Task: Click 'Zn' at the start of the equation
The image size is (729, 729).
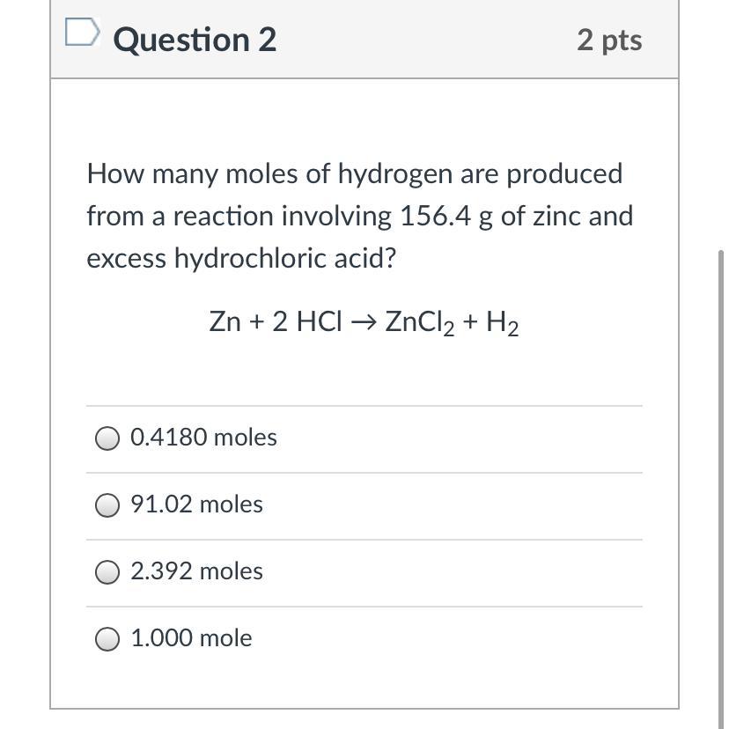Action: click(x=225, y=321)
